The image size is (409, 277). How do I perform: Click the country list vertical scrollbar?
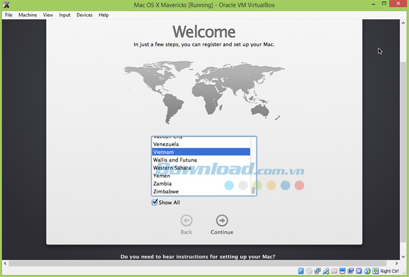253,166
